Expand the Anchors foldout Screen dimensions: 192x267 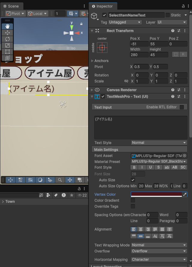(92, 61)
